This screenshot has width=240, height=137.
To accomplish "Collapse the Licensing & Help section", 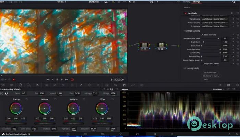I will pyautogui.click(x=184, y=68).
